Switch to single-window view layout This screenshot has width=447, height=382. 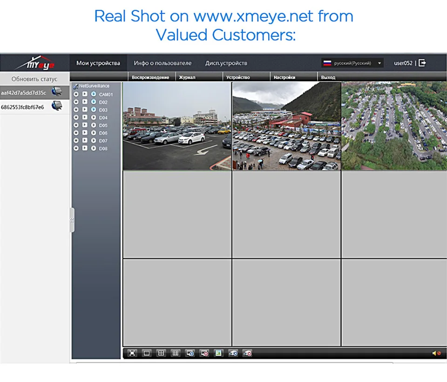[x=147, y=353]
